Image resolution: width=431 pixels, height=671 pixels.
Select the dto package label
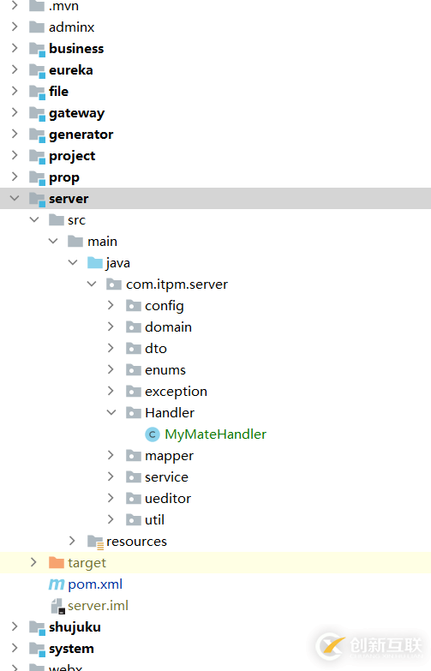click(x=156, y=348)
